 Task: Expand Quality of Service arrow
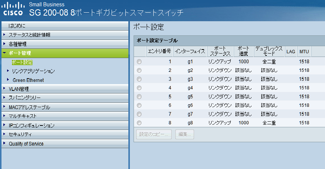4,143
